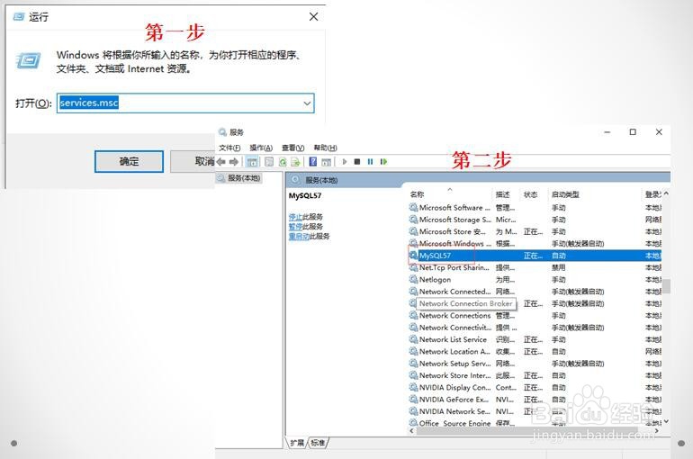This screenshot has height=459, width=693.
Task: Sort by the 登录 column header
Action: (x=652, y=194)
